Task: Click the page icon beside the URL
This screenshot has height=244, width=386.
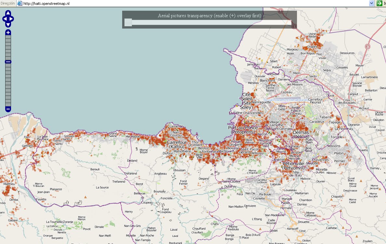Action: 20,4
